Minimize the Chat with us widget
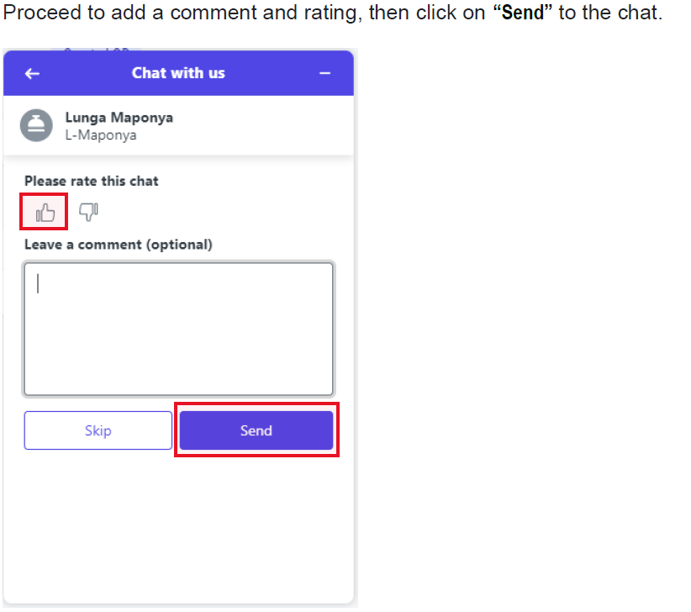Image resolution: width=691 pixels, height=612 pixels. (x=324, y=74)
